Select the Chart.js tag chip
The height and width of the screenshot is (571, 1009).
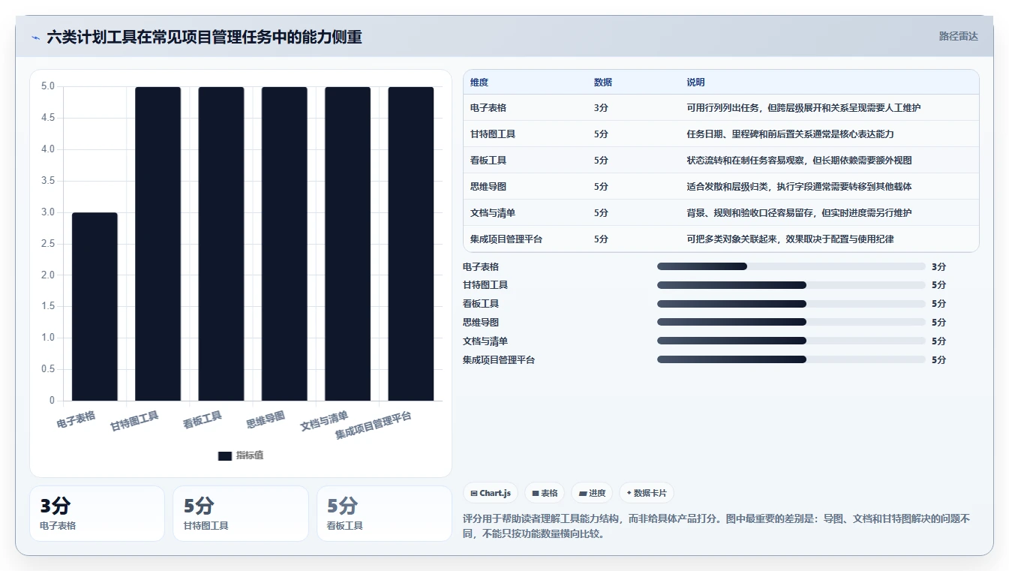point(491,493)
